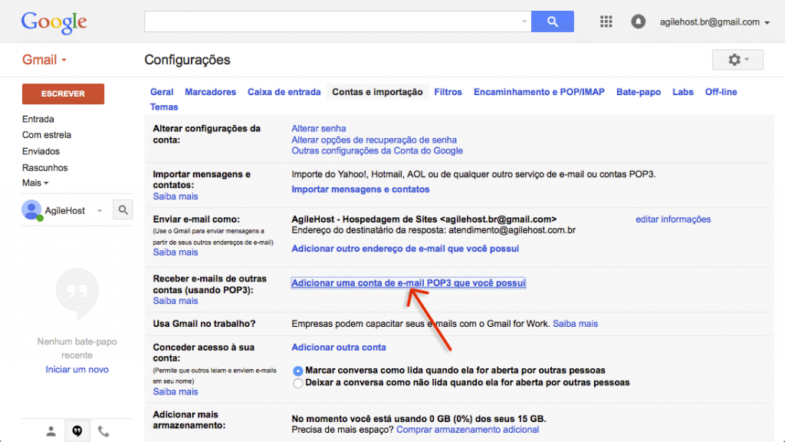This screenshot has width=785, height=442.
Task: Open the settings gear menu
Action: (x=738, y=60)
